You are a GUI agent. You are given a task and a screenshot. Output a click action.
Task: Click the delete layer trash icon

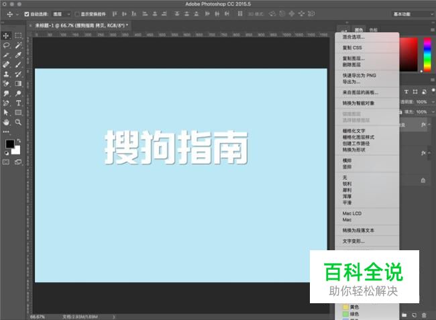click(424, 315)
